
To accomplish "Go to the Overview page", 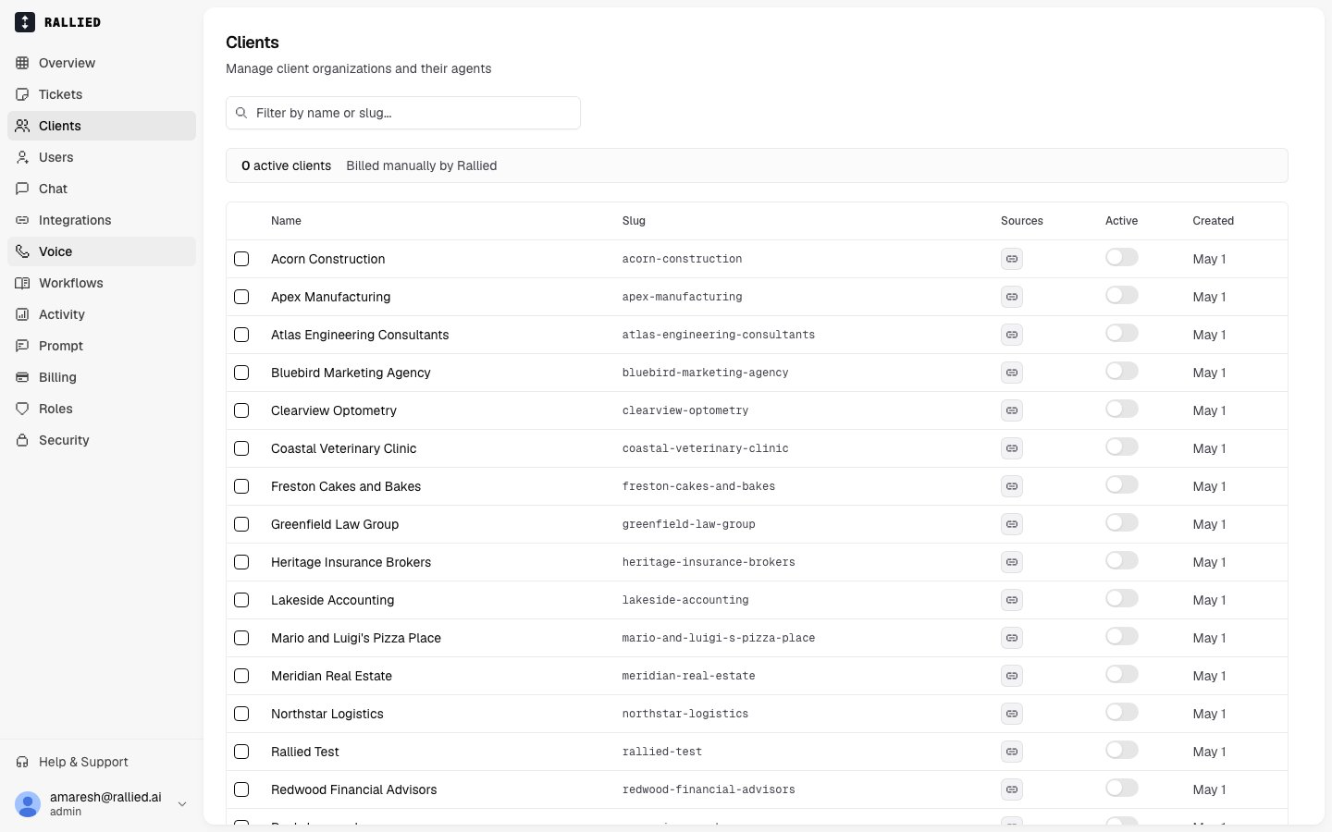I will tap(102, 63).
